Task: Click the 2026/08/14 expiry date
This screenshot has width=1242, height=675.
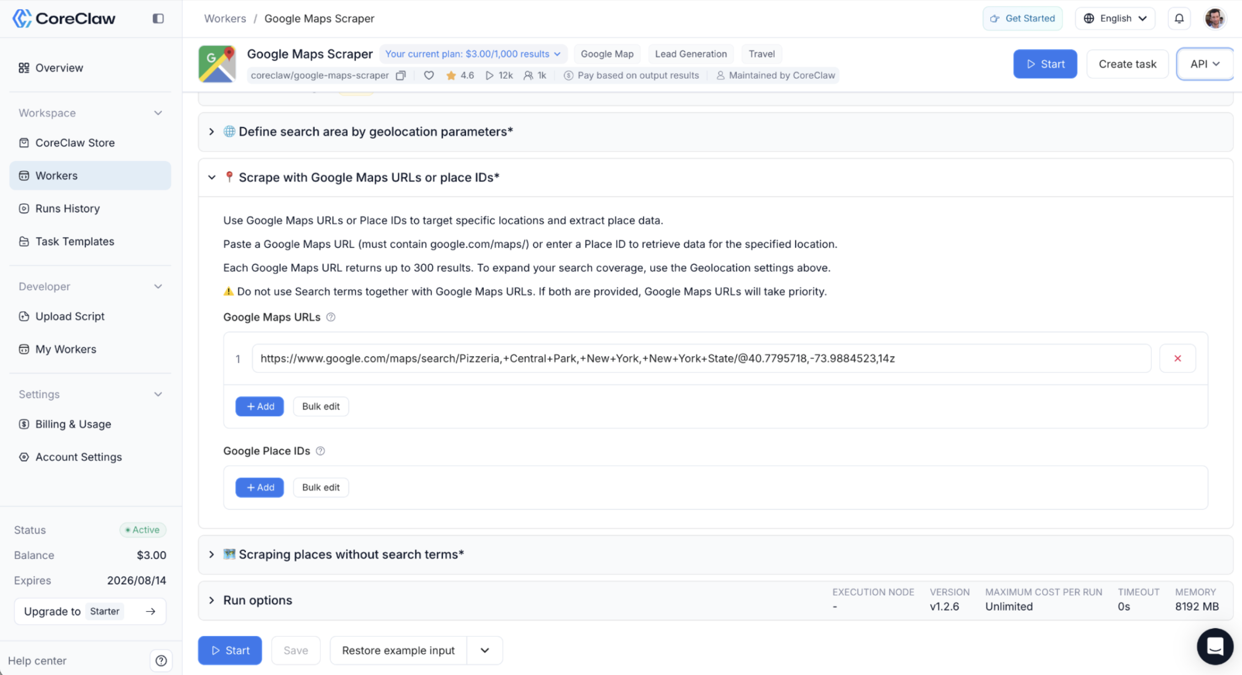Action: coord(137,580)
